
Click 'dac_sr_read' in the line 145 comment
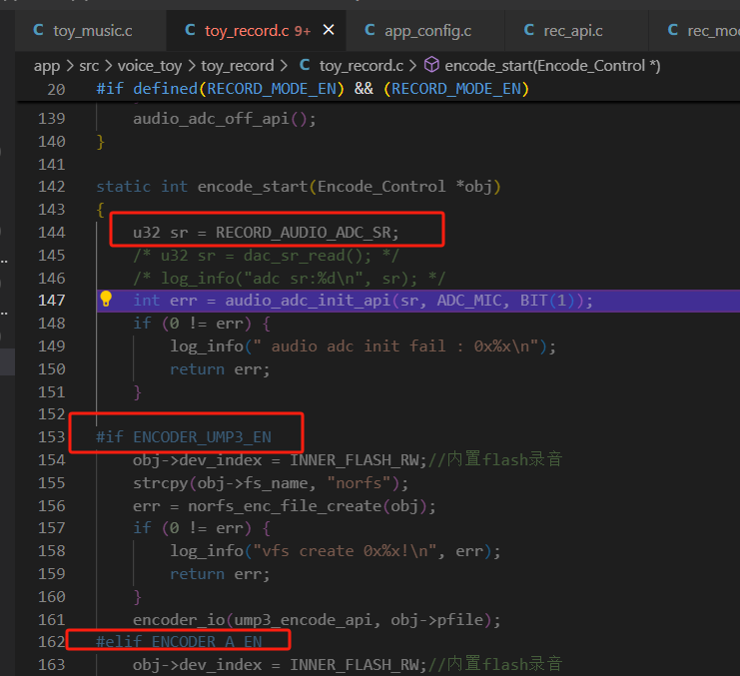[295, 256]
